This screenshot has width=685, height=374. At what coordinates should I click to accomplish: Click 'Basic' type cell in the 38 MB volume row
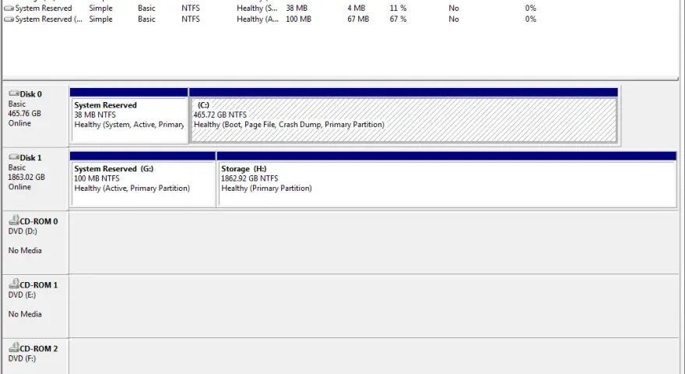146,9
